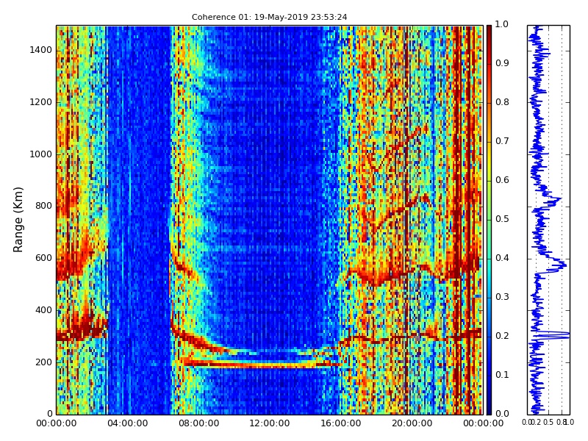The image size is (588, 441).
Task: Click the 600 range tick label
Action: [43, 258]
